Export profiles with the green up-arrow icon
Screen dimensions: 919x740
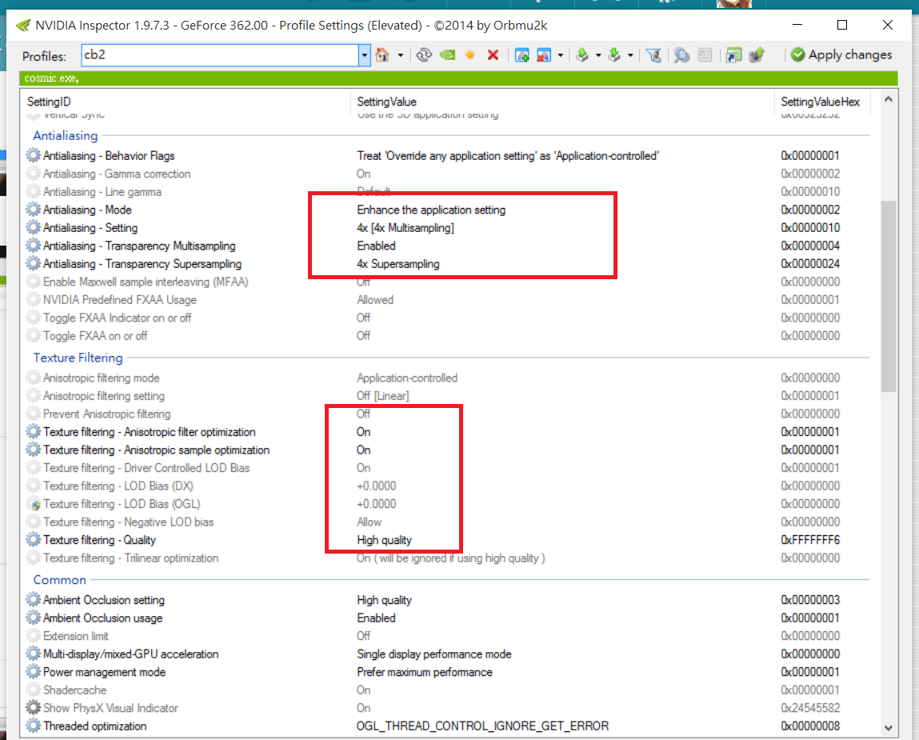(x=582, y=55)
